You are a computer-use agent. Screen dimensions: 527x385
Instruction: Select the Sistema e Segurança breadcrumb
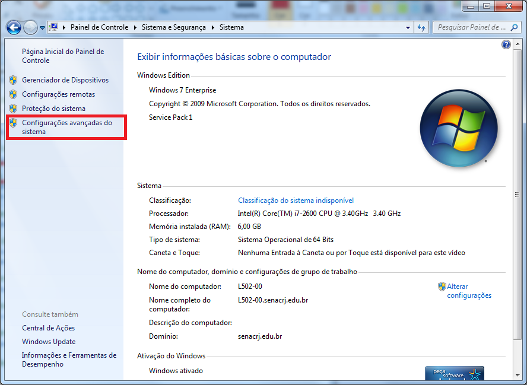[174, 27]
